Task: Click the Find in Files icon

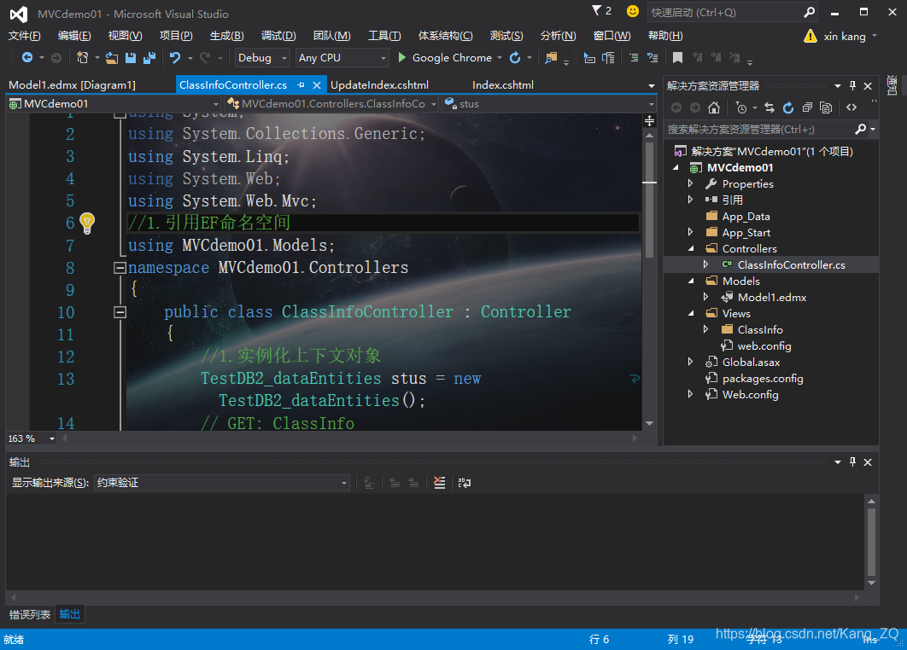Action: [x=551, y=58]
